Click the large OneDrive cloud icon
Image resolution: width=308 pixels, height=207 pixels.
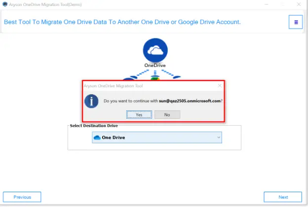pos(155,49)
